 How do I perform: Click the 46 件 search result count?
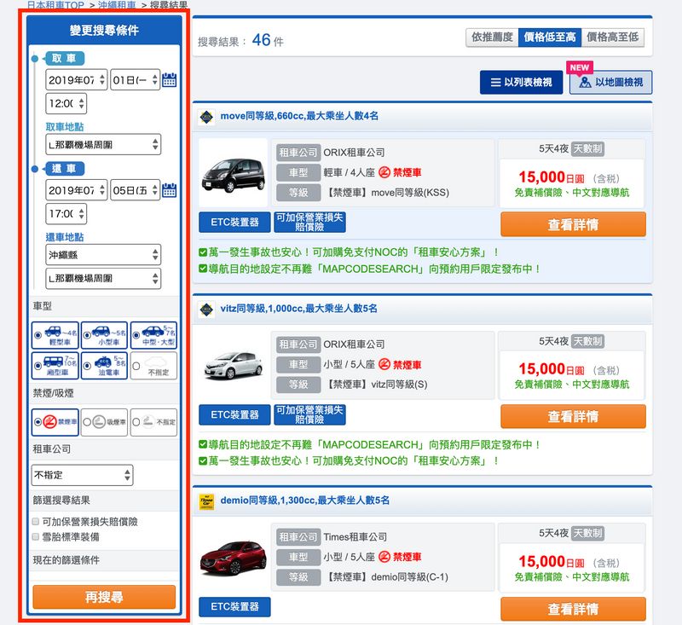[x=268, y=40]
